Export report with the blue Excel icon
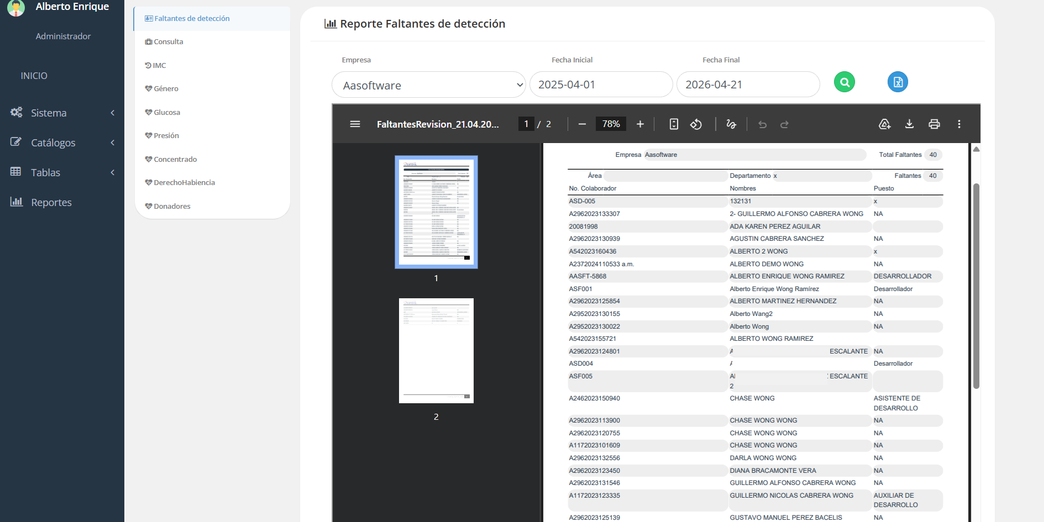Image resolution: width=1044 pixels, height=522 pixels. (898, 82)
